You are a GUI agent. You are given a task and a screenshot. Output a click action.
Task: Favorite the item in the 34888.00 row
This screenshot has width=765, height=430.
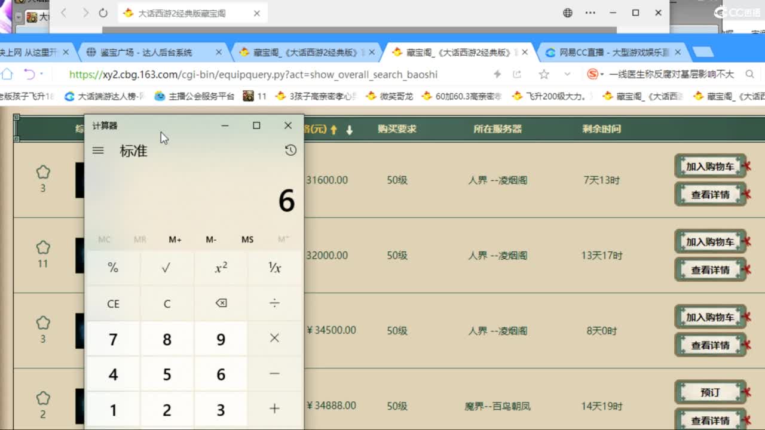tap(43, 398)
